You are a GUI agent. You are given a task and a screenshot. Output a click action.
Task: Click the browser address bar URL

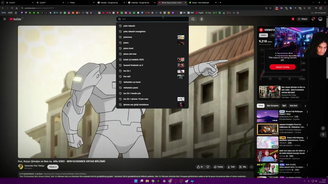pos(39,8)
